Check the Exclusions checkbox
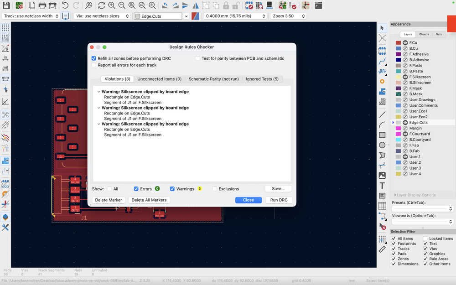 [215, 189]
